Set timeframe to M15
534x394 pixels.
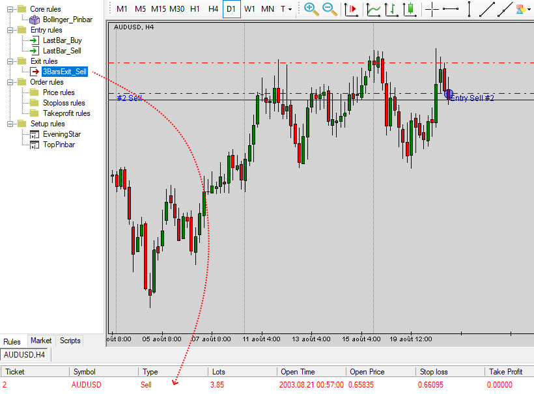pyautogui.click(x=158, y=9)
